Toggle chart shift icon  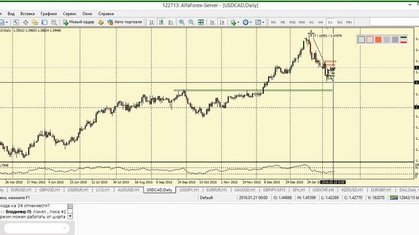[x=222, y=22]
